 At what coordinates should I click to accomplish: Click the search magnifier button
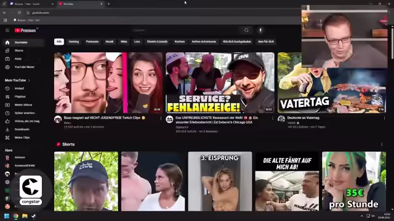pos(246,30)
